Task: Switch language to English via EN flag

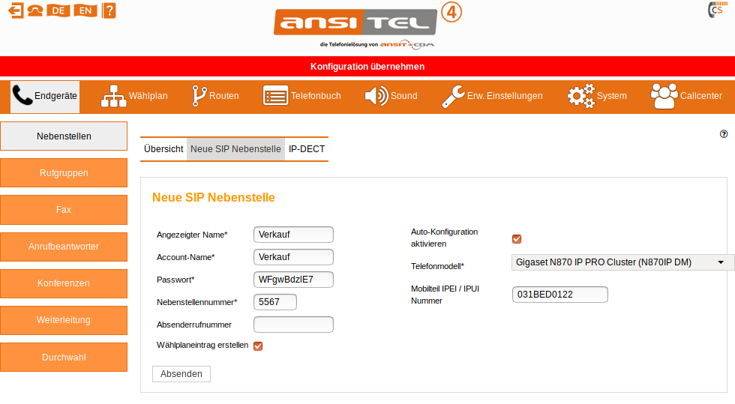Action: tap(86, 10)
